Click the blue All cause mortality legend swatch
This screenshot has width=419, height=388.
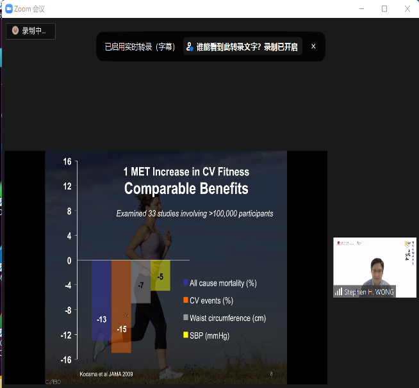point(185,283)
